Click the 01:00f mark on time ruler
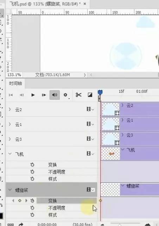This screenshot has width=159, height=226. 142,91
